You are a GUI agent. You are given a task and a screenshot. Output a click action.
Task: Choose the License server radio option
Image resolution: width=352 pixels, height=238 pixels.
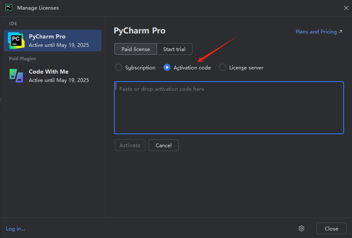(x=223, y=67)
